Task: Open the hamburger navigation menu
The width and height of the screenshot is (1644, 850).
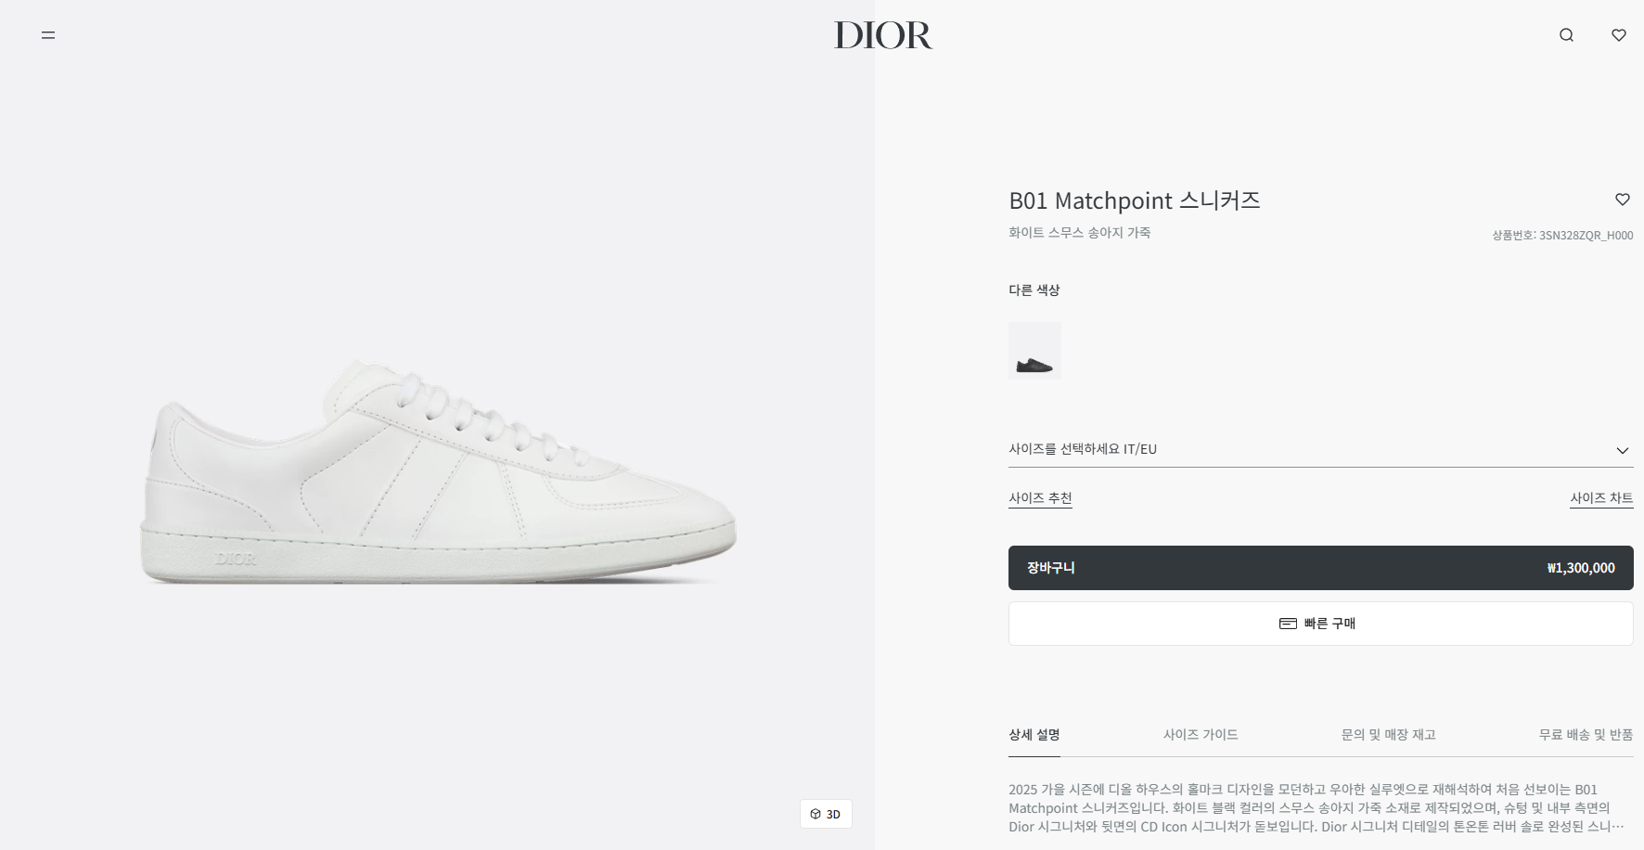Action: tap(48, 35)
